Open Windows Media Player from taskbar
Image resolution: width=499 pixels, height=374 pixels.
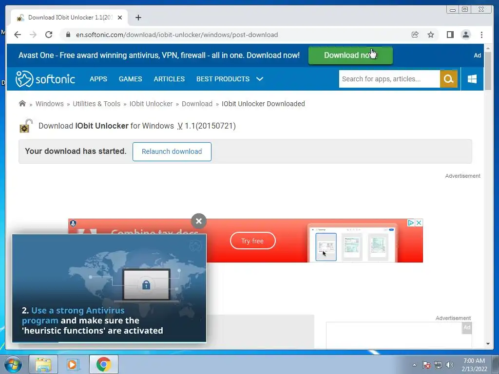point(73,364)
